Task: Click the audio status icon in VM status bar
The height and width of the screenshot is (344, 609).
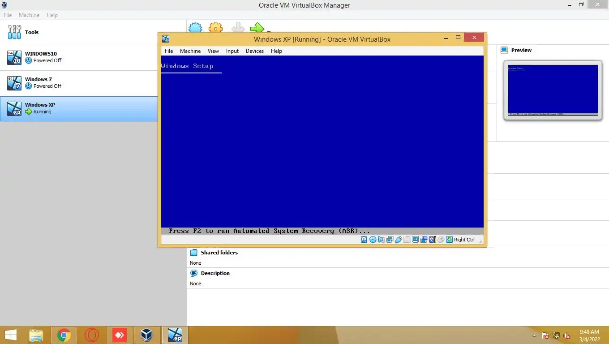Action: click(381, 240)
